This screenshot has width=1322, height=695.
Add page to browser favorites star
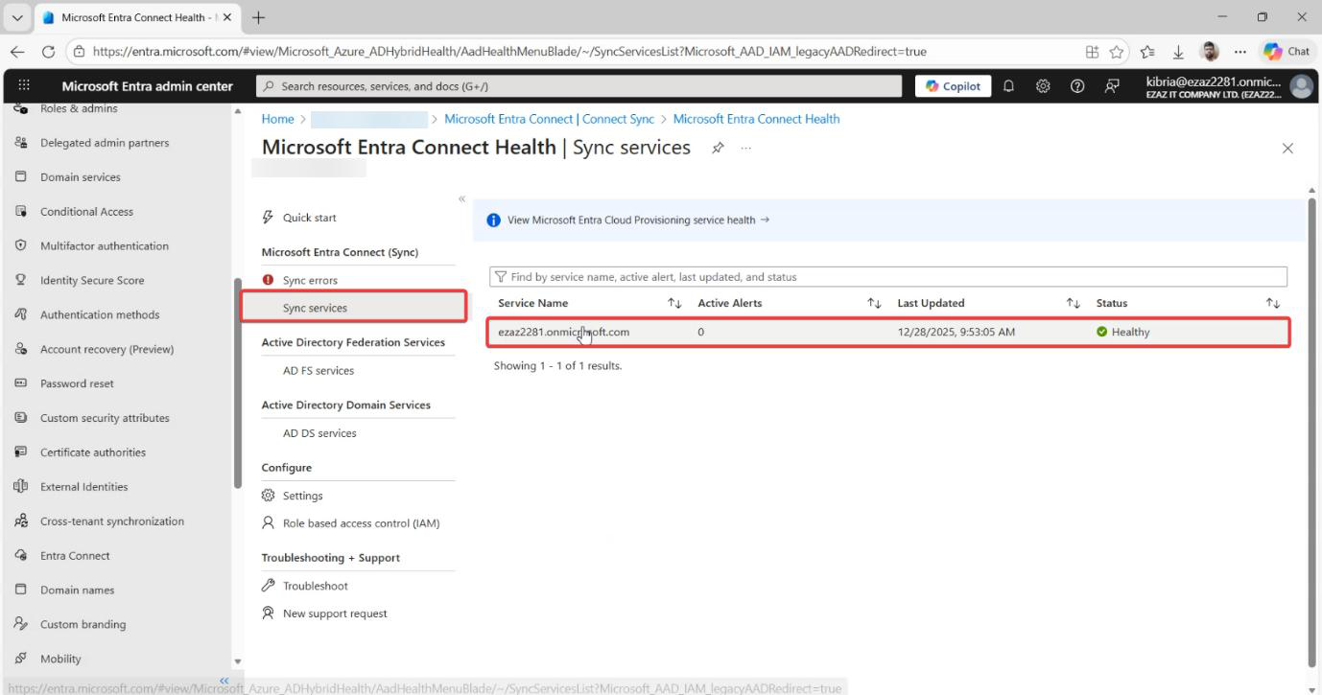pos(1117,52)
